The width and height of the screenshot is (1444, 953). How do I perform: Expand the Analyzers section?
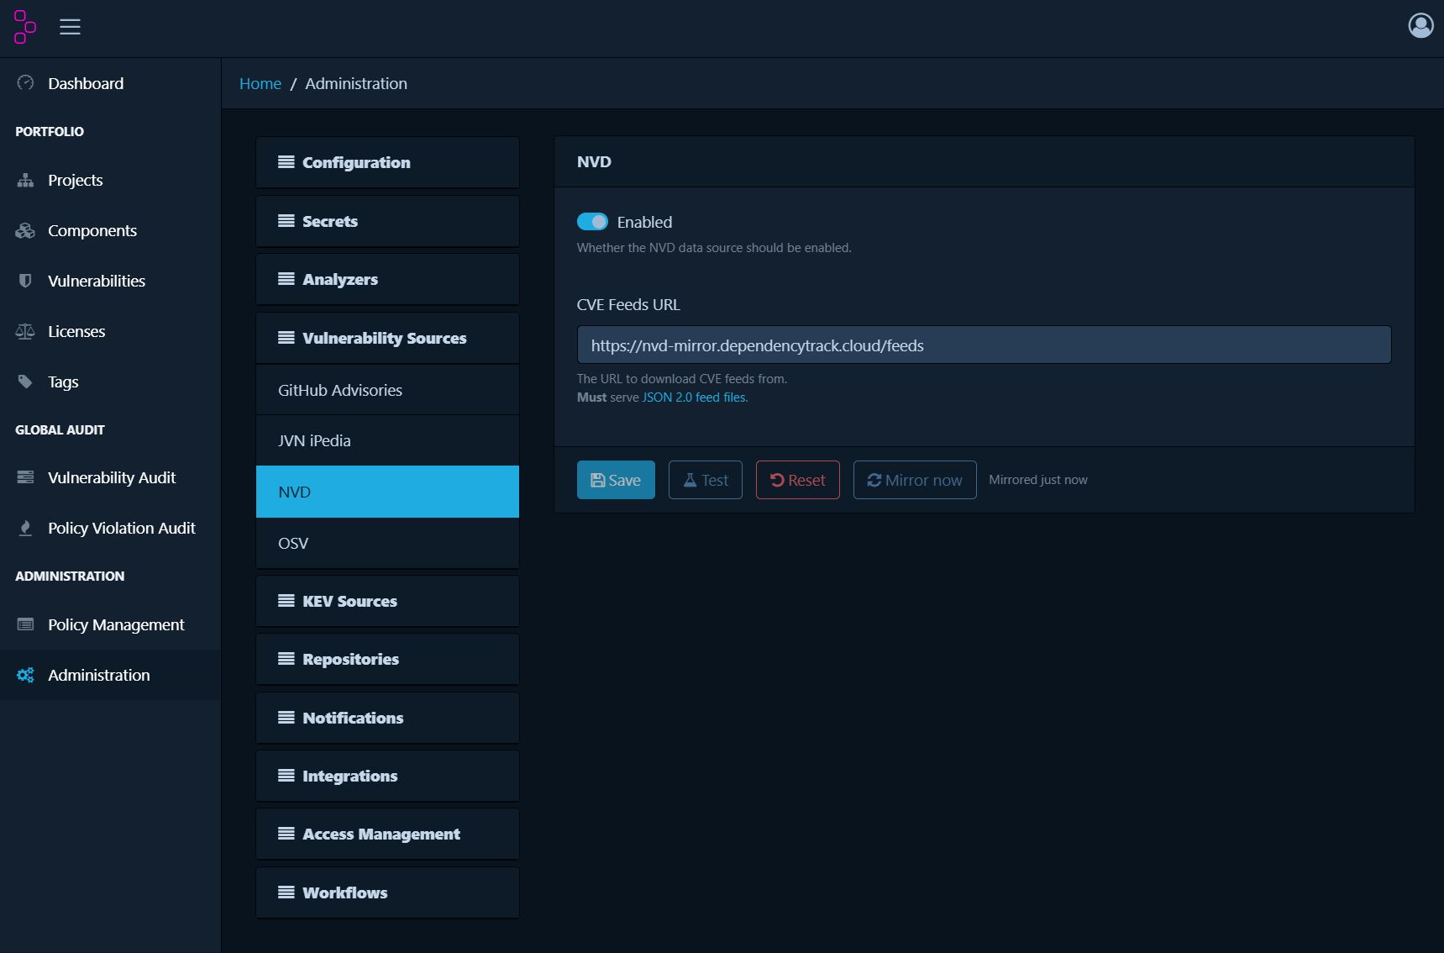click(x=387, y=279)
